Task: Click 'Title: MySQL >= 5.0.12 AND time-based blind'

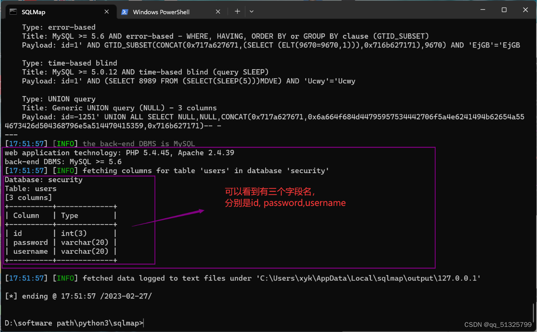Action: [x=145, y=72]
